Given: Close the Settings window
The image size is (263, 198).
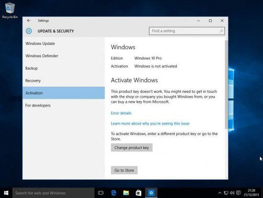Looking at the screenshot, I should click(x=222, y=21).
